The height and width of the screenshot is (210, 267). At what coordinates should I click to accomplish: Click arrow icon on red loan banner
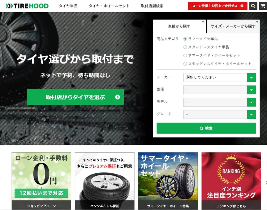click(242, 6)
